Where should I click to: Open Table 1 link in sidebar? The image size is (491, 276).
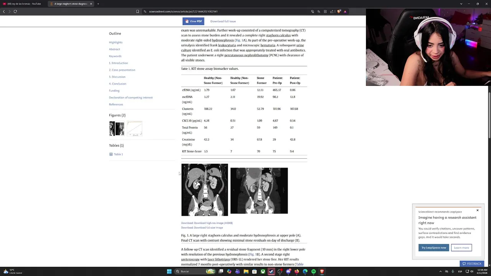[x=118, y=154]
